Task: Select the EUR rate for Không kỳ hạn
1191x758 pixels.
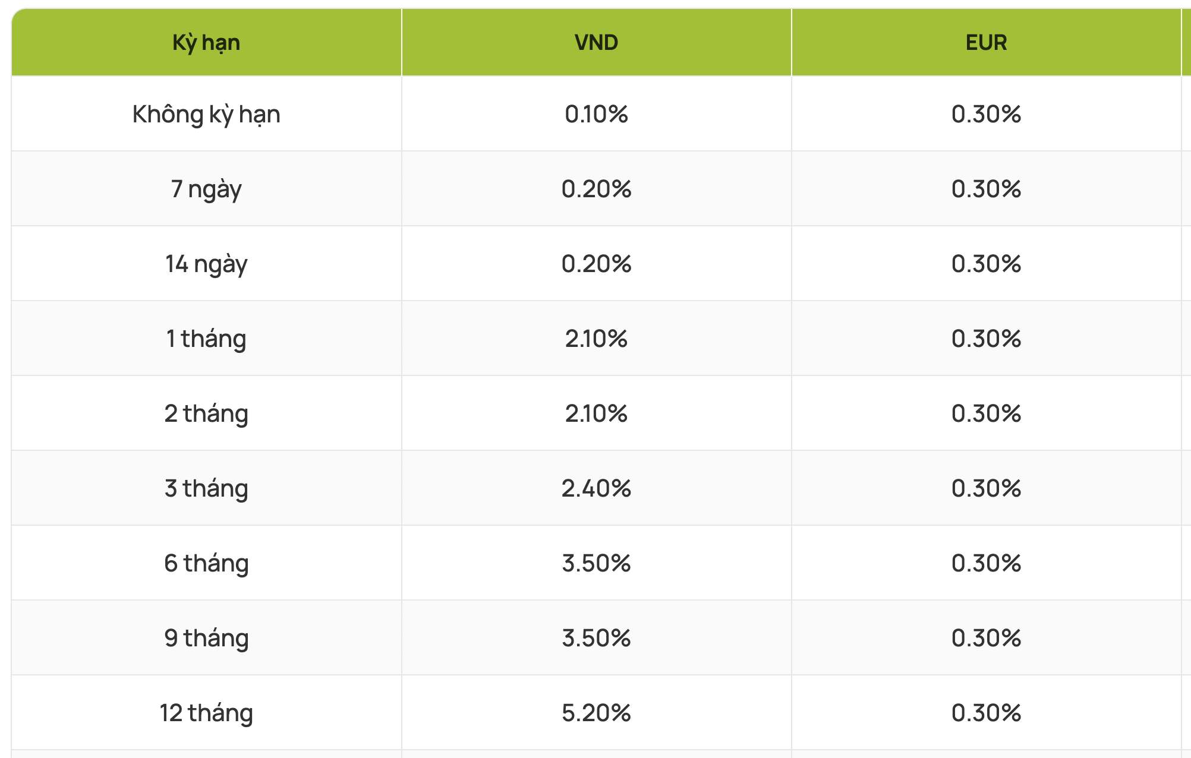Action: (x=986, y=114)
